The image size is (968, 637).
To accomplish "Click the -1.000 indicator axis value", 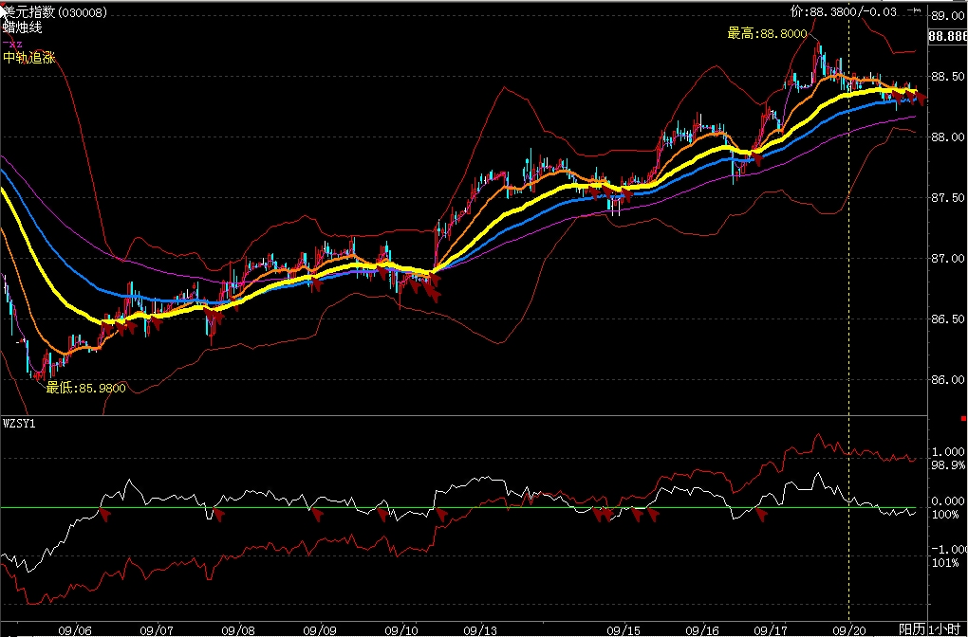I will [x=948, y=550].
